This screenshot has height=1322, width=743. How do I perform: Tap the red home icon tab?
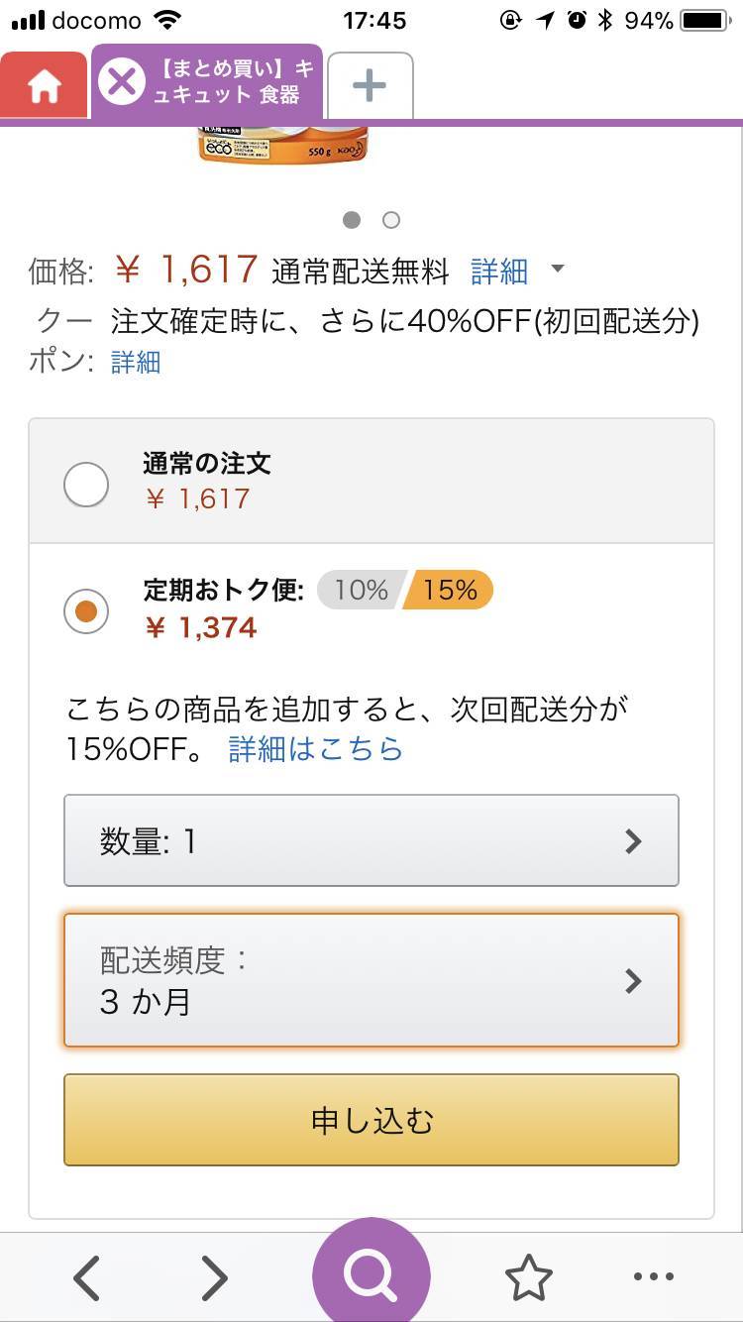tap(45, 85)
